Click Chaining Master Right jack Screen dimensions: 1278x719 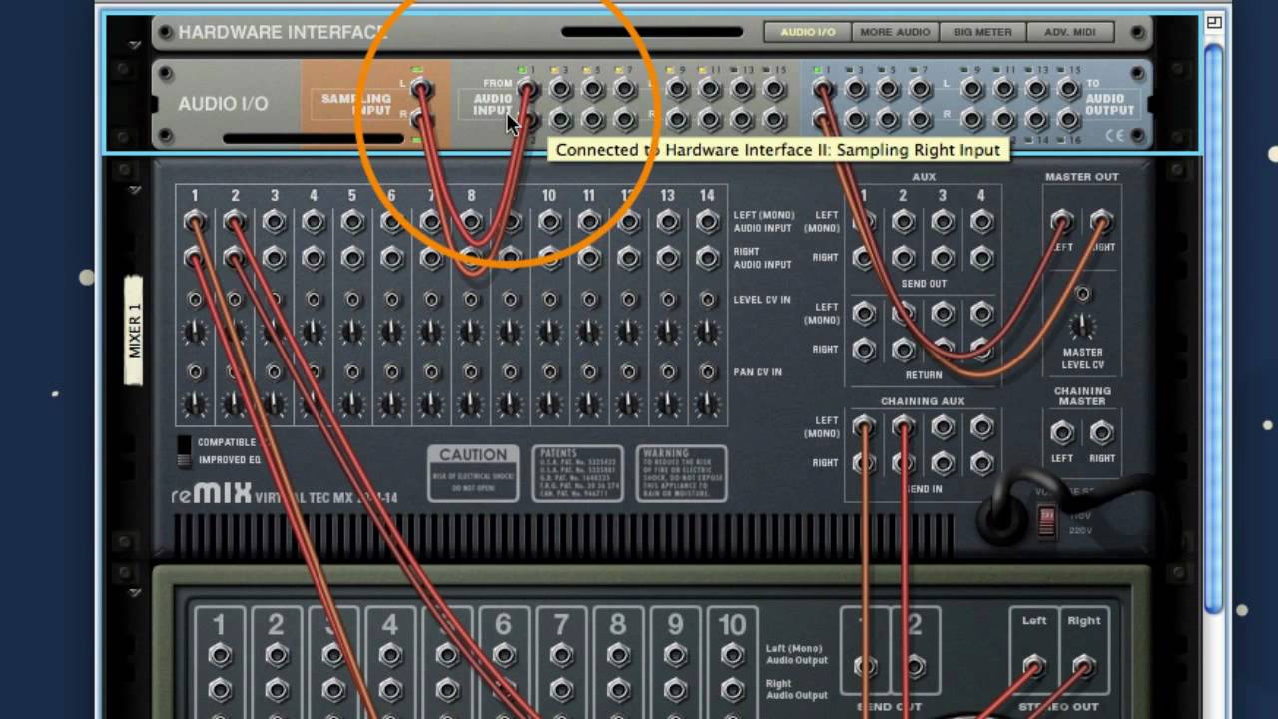(1101, 433)
